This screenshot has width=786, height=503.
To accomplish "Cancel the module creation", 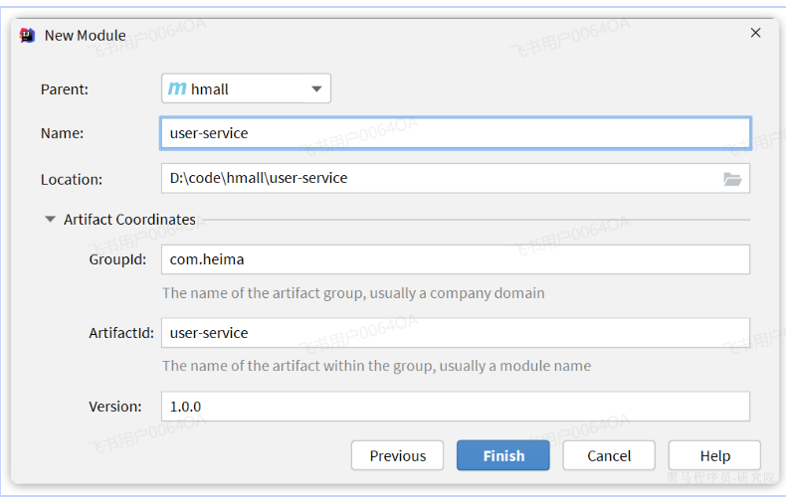I will click(x=609, y=455).
